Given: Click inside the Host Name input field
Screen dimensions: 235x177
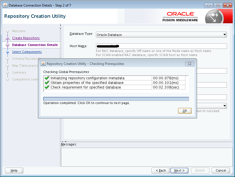Looking at the screenshot, I should coord(161,46).
